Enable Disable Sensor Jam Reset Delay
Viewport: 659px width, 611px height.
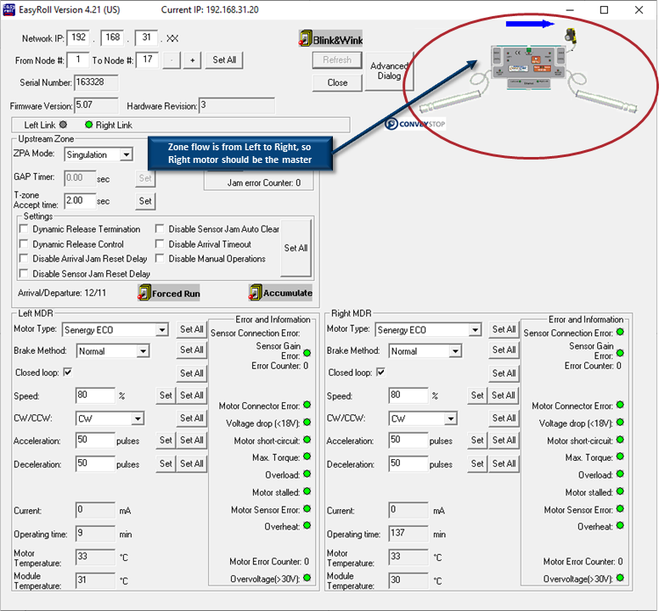pos(24,273)
